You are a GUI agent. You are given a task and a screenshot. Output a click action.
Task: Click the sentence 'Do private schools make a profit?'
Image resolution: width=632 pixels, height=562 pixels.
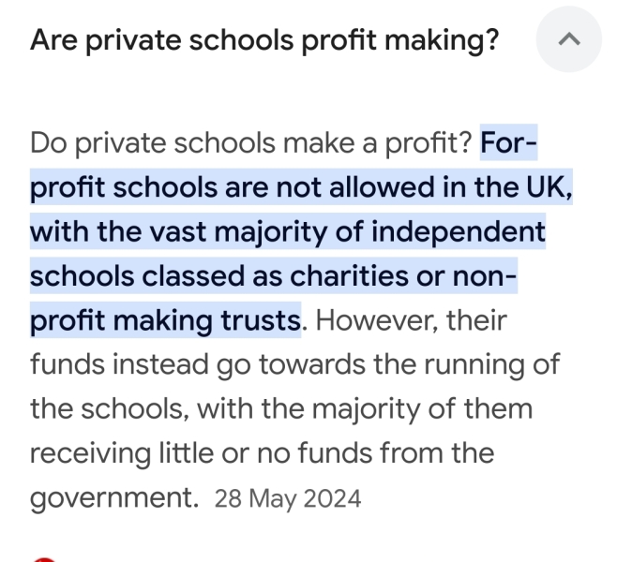pos(251,143)
